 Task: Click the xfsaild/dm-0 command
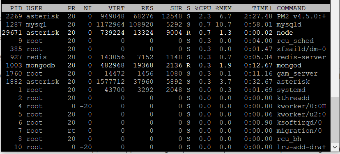point(301,49)
